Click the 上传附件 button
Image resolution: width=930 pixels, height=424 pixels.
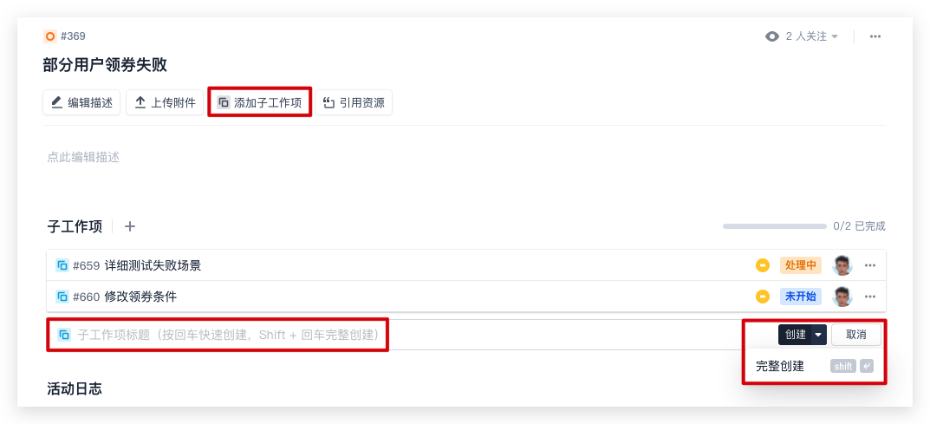165,102
